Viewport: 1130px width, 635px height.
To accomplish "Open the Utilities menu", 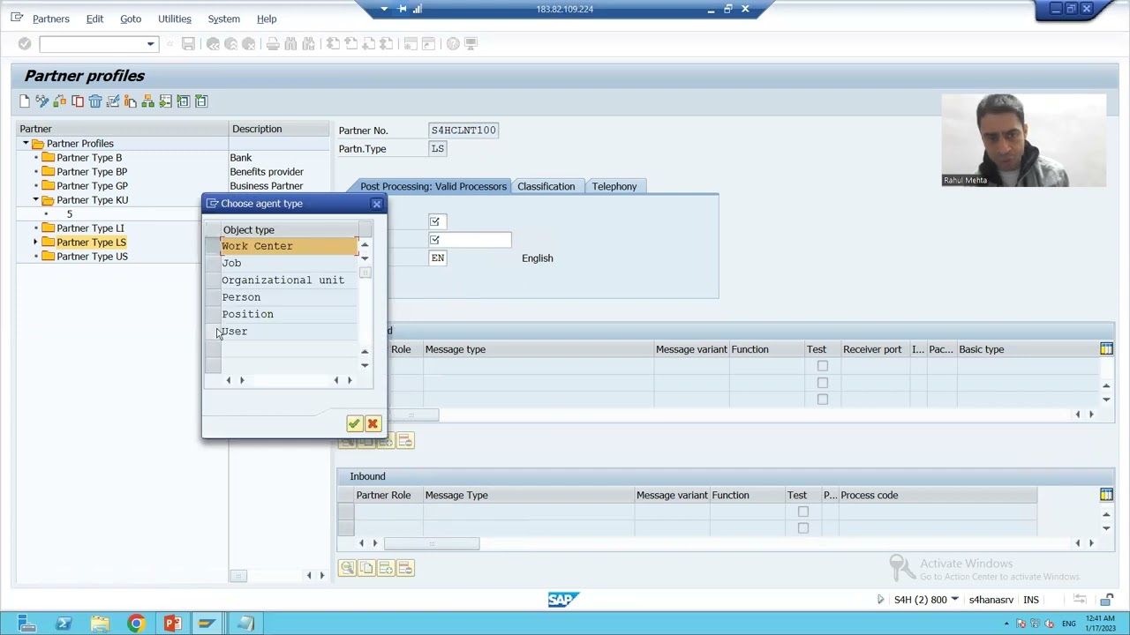I will [174, 19].
